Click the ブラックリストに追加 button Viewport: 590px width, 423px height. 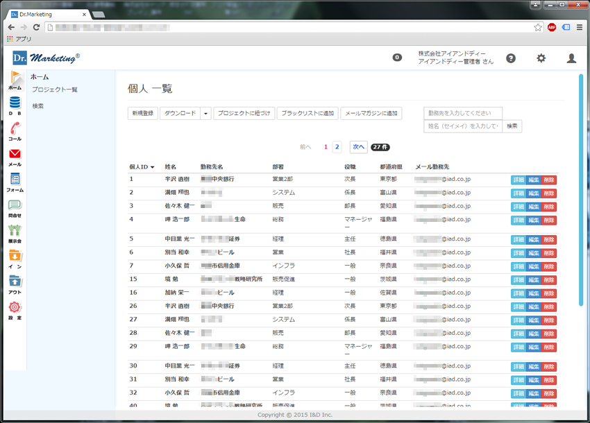tap(308, 114)
